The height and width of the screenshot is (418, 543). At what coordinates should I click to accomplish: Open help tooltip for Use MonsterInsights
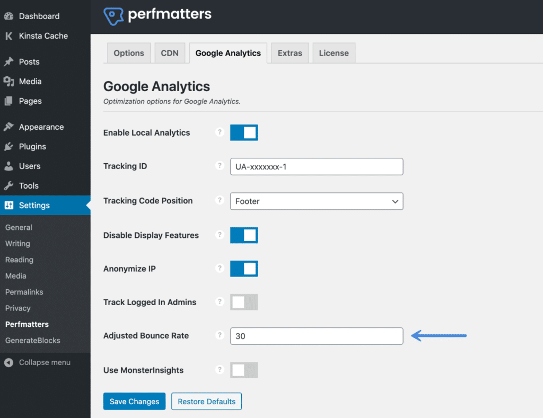click(220, 370)
